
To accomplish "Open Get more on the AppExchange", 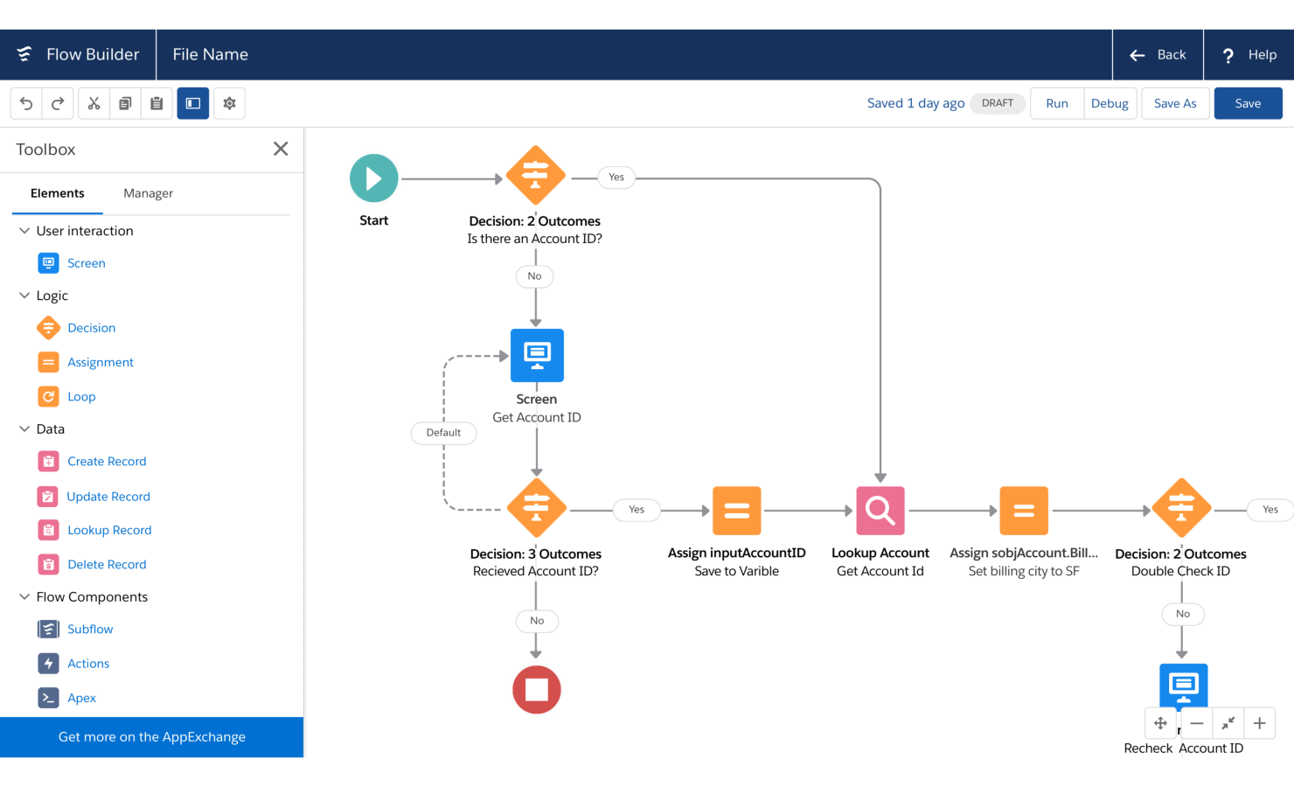I will click(x=151, y=736).
